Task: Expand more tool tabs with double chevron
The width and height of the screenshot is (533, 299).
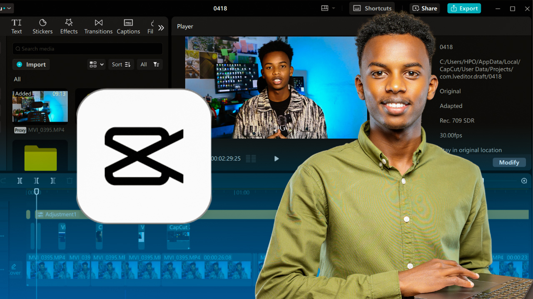Action: coord(161,28)
